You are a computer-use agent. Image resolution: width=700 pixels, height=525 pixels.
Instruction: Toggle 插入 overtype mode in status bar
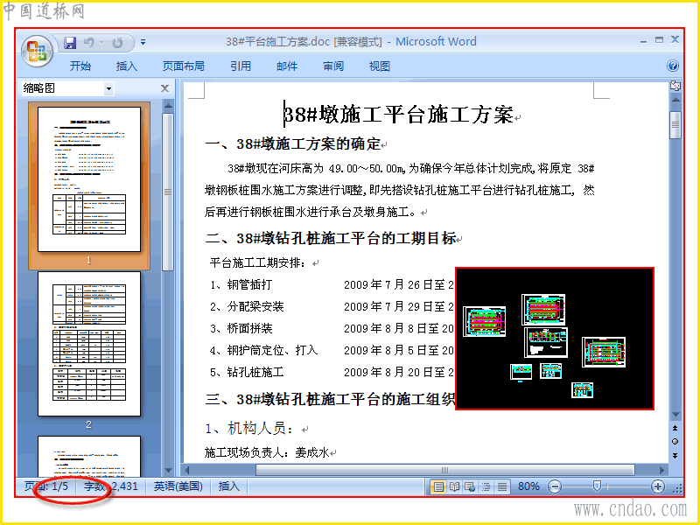pyautogui.click(x=229, y=486)
